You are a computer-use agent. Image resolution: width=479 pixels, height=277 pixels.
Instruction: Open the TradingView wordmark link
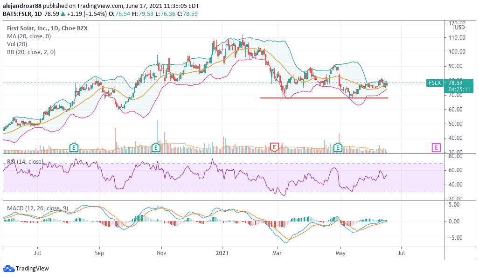point(32,269)
